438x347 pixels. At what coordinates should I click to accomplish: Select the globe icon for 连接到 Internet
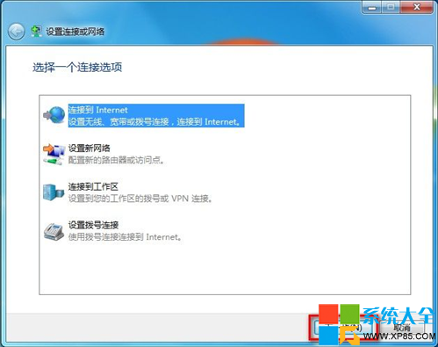pyautogui.click(x=54, y=115)
